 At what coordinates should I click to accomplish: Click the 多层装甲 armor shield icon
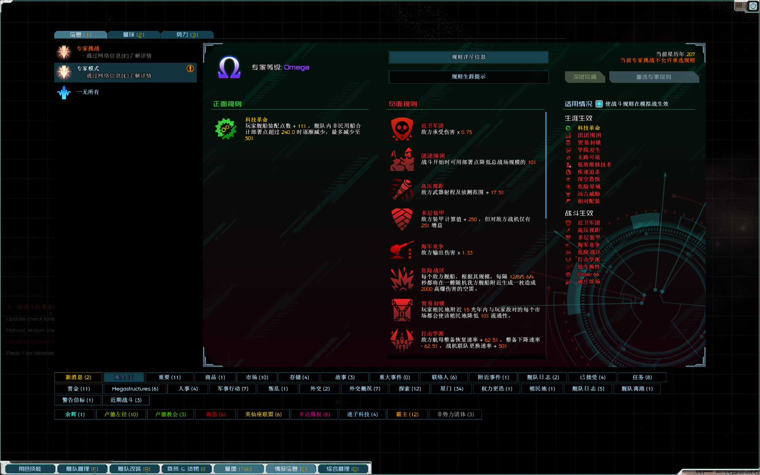click(402, 219)
